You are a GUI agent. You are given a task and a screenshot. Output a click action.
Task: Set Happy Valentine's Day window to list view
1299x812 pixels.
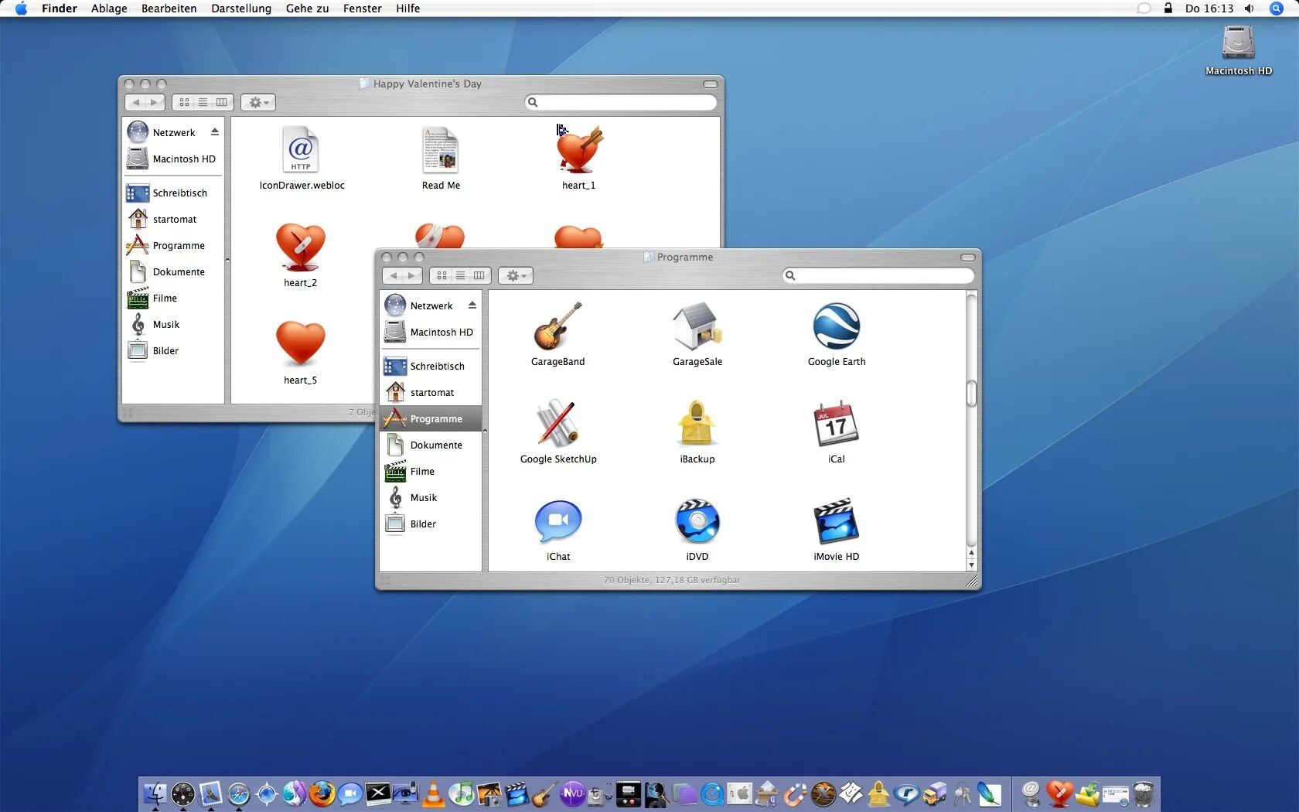pyautogui.click(x=203, y=102)
